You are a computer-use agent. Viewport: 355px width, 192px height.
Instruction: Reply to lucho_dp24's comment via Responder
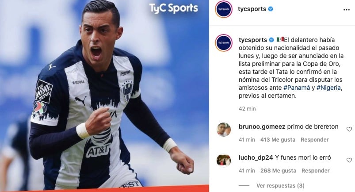point(315,171)
